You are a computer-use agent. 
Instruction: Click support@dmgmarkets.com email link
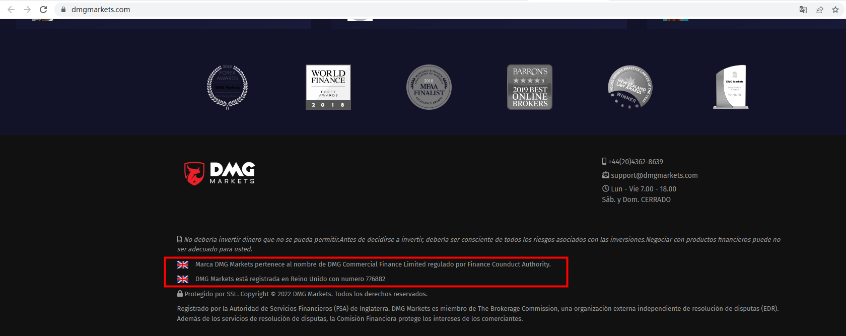(654, 175)
